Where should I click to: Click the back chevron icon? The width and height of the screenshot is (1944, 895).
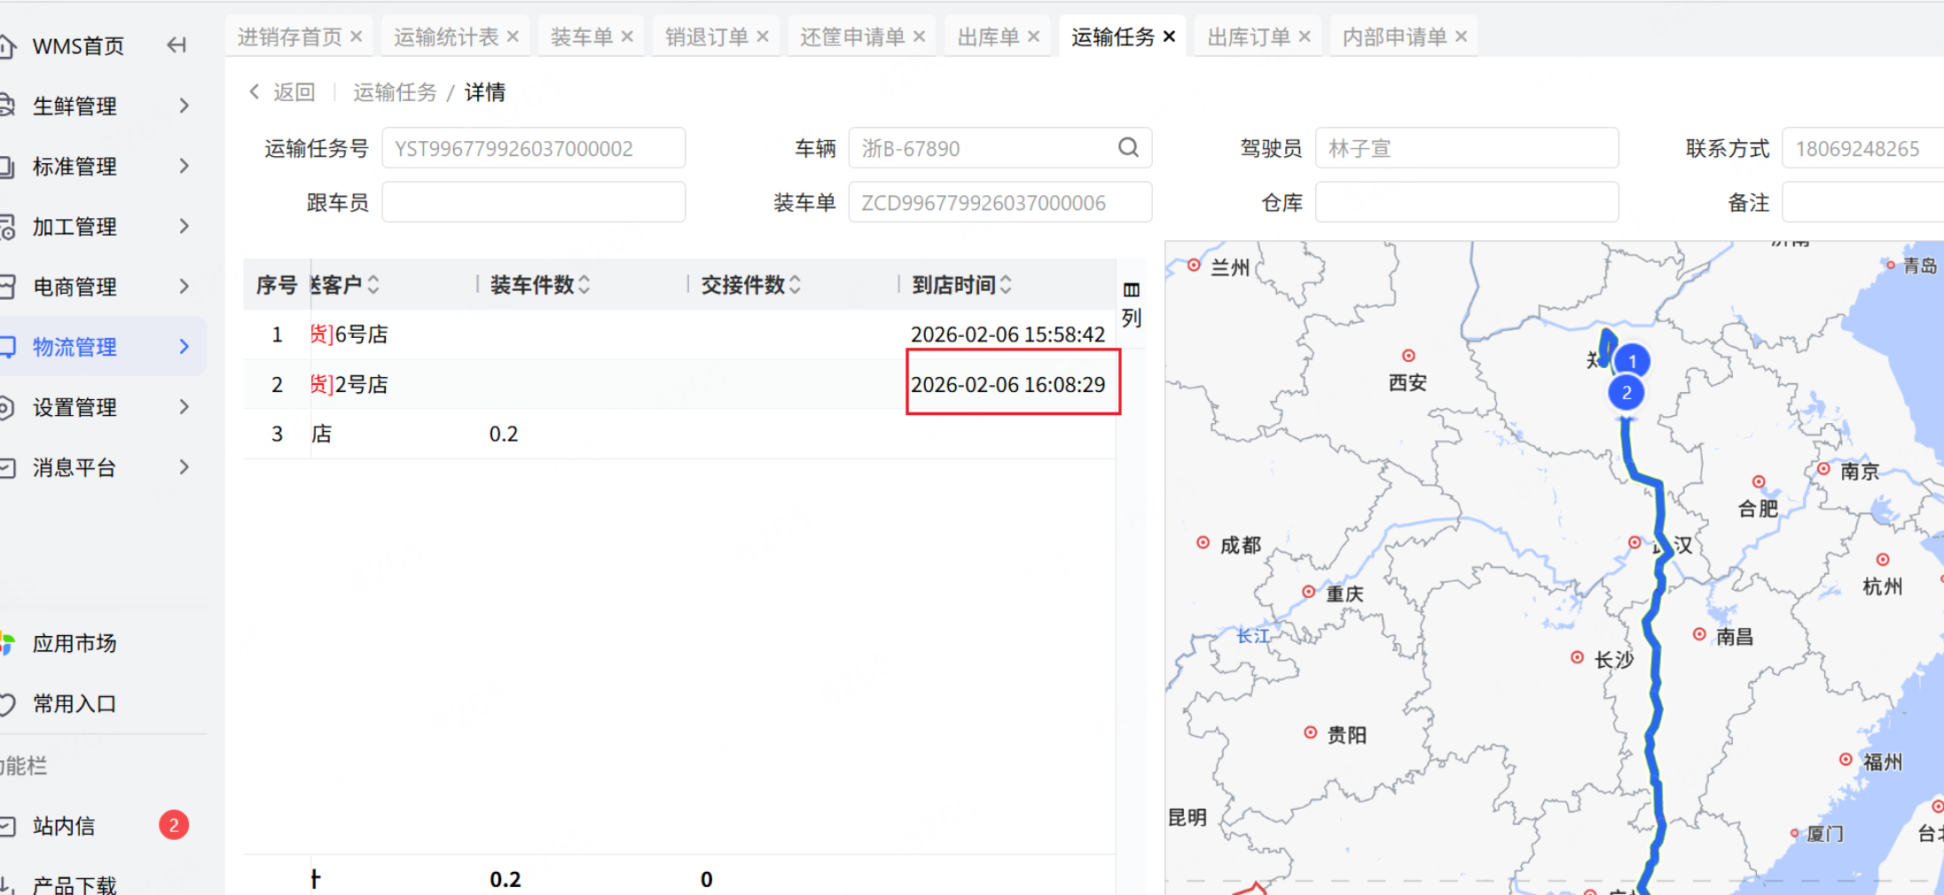click(x=255, y=91)
